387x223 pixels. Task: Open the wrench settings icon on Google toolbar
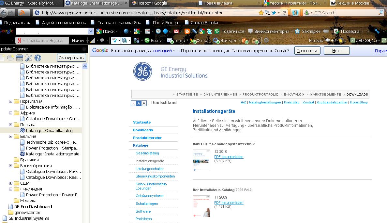(377, 31)
